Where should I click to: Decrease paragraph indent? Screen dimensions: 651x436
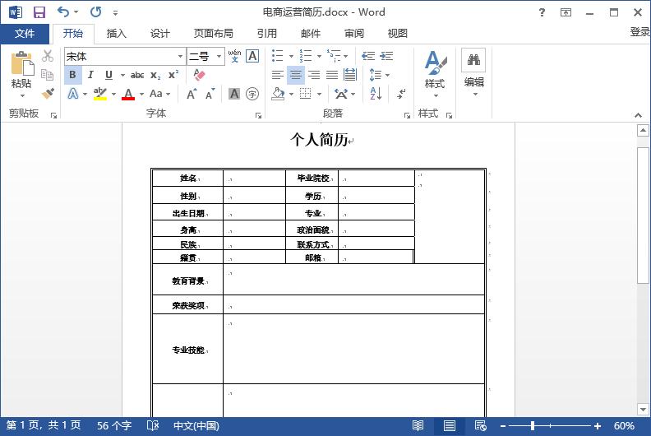point(368,56)
